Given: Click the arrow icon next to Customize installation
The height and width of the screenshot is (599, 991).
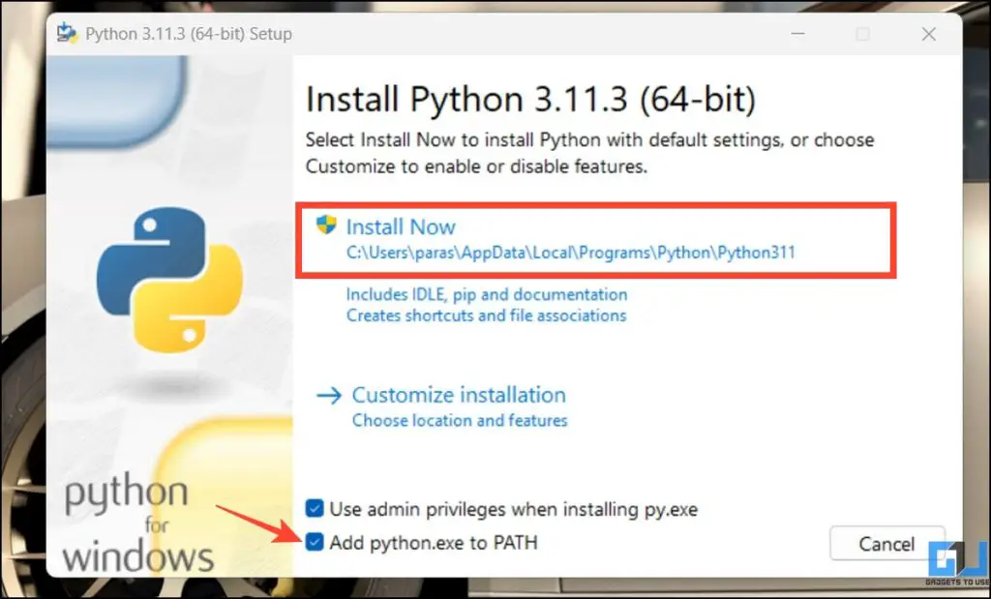Looking at the screenshot, I should [329, 396].
